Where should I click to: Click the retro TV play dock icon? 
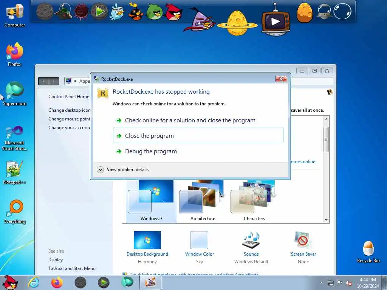[x=276, y=21]
